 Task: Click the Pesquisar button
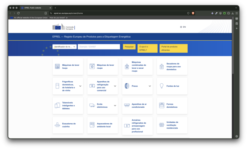point(129,46)
